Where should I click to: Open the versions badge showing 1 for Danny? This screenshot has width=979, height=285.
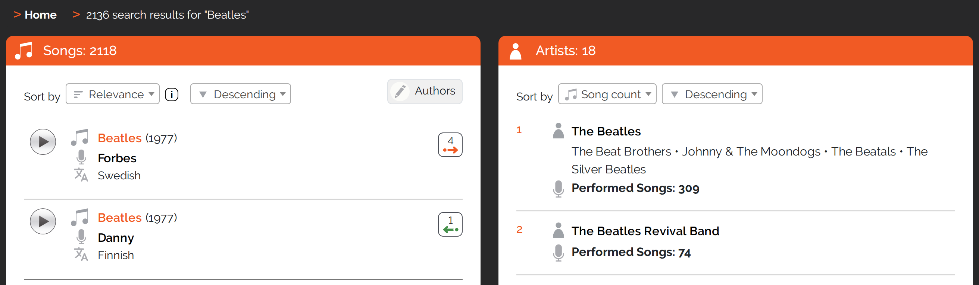tap(450, 224)
